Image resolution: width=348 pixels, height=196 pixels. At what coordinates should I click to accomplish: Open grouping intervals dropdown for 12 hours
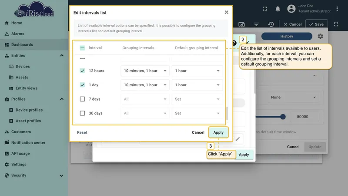(x=145, y=71)
